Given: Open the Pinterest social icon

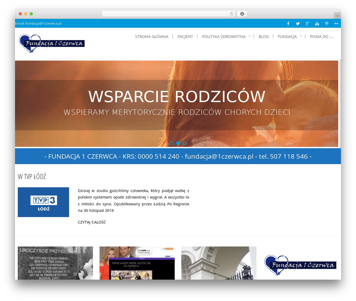Looking at the screenshot, I should 327,24.
